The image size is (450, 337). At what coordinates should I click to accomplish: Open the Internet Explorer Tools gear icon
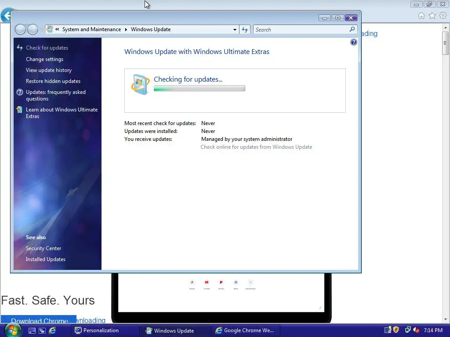click(443, 15)
